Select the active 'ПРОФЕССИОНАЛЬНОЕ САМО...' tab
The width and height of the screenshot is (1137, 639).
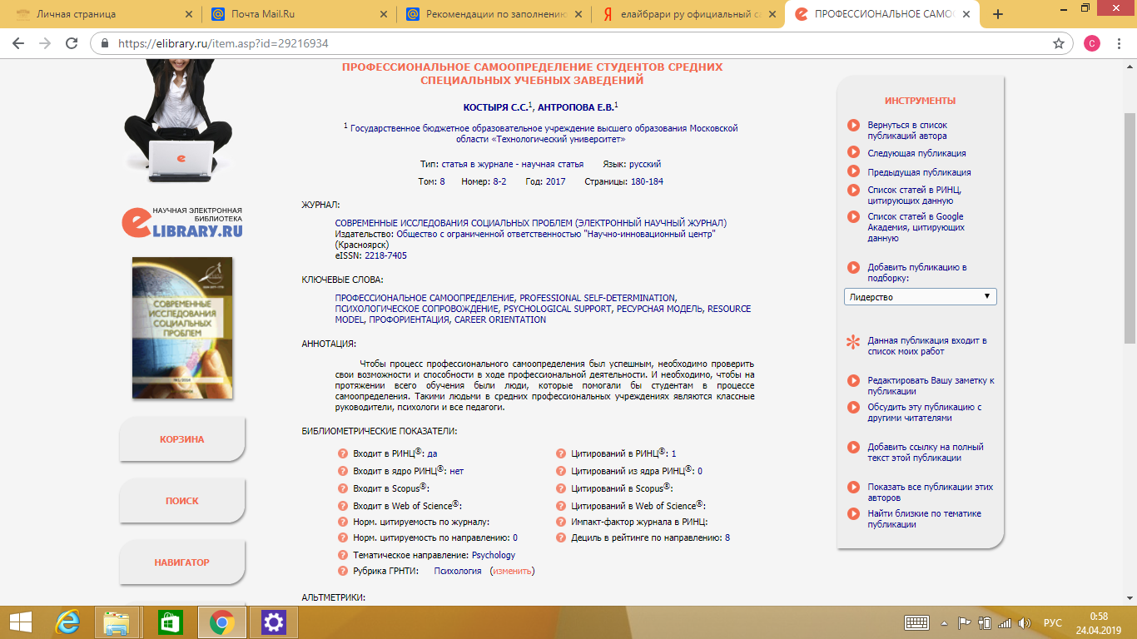pos(882,14)
